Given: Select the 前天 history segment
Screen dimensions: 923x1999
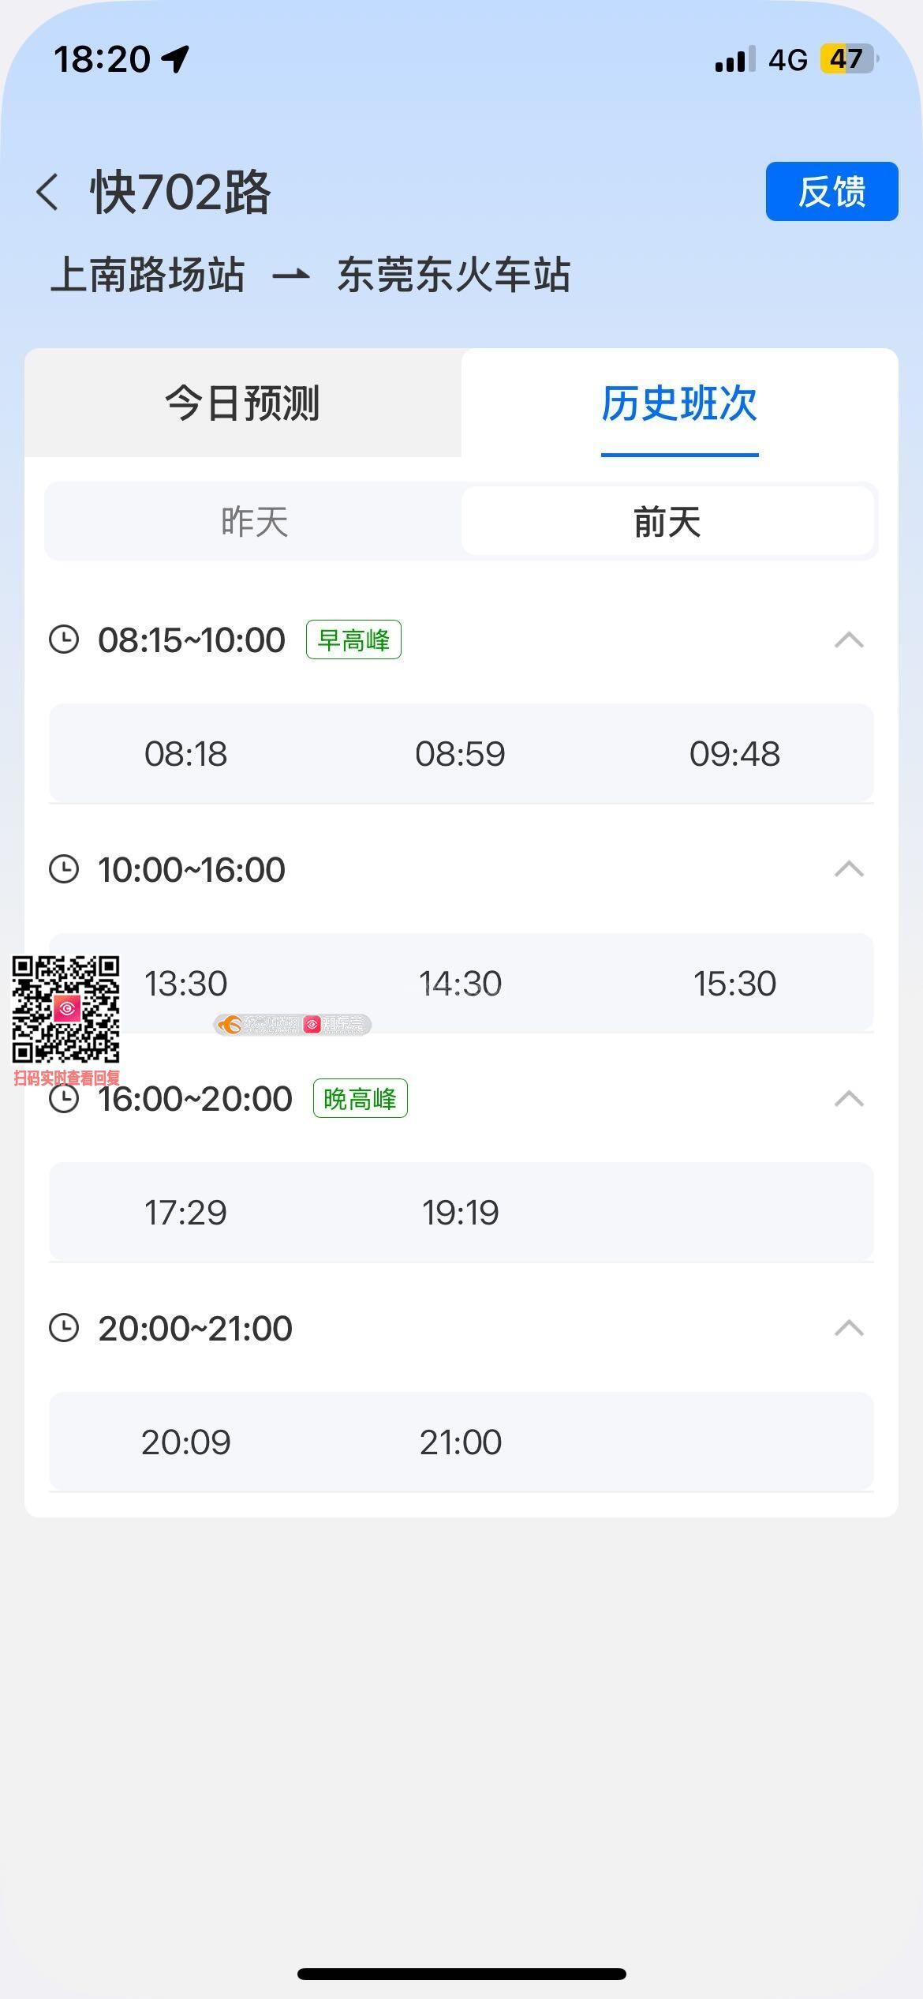Looking at the screenshot, I should (x=667, y=522).
